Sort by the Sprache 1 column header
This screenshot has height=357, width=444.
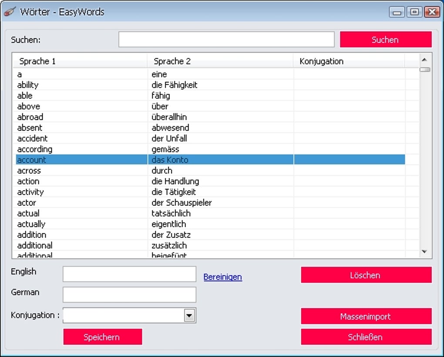pyautogui.click(x=80, y=61)
